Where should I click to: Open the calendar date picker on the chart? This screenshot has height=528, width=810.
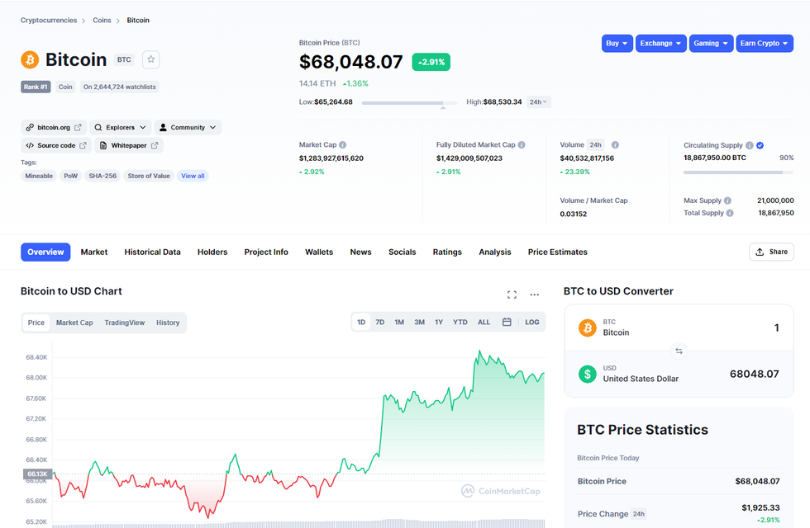pyautogui.click(x=507, y=322)
